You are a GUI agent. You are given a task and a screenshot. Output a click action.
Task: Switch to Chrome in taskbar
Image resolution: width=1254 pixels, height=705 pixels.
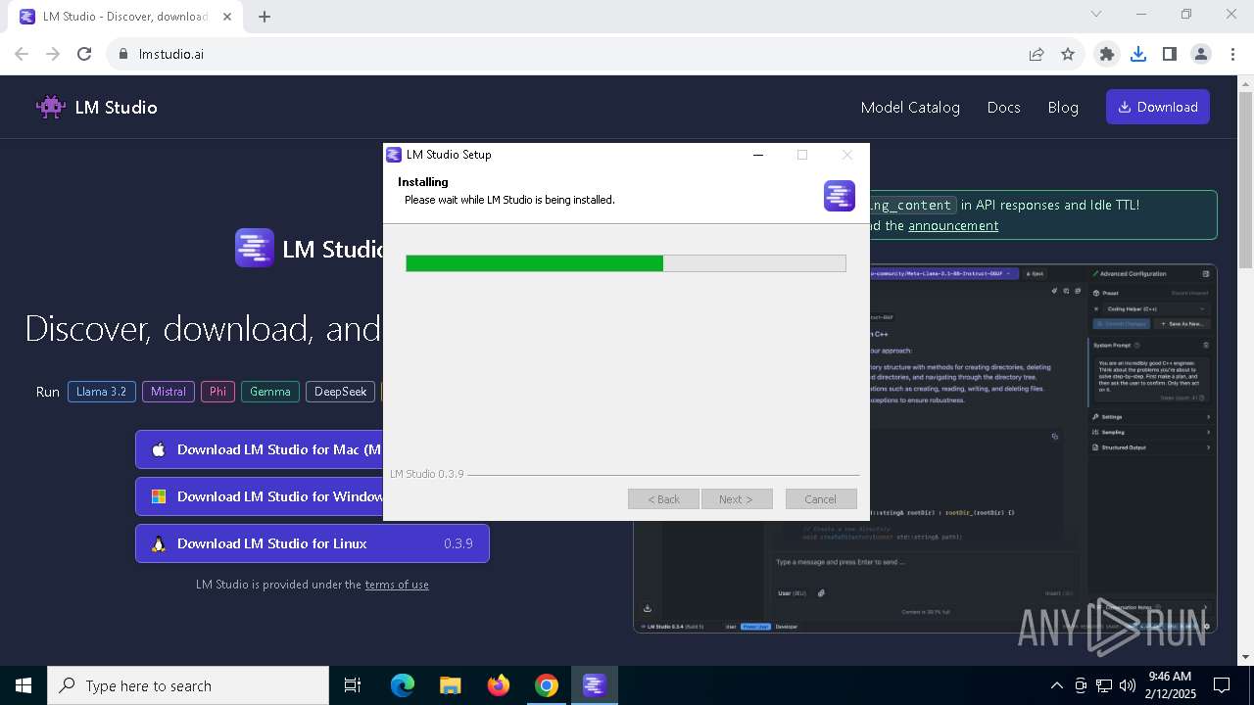pyautogui.click(x=547, y=685)
